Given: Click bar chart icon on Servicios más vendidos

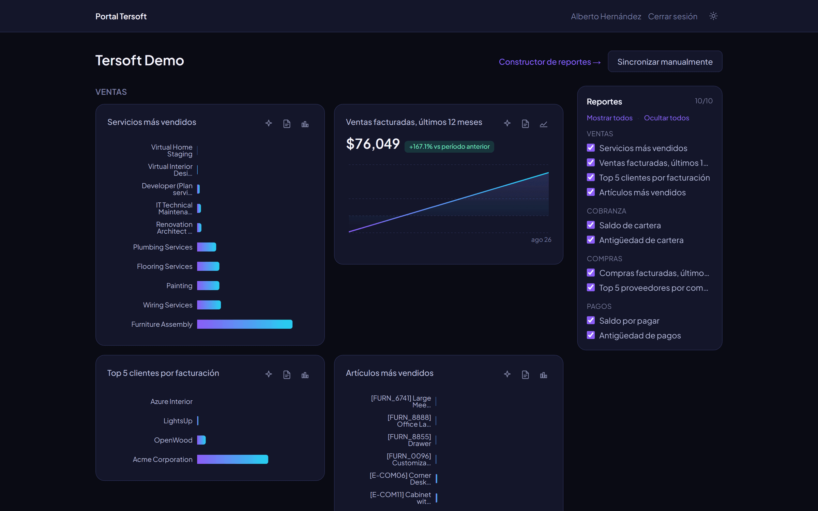Looking at the screenshot, I should coord(305,124).
